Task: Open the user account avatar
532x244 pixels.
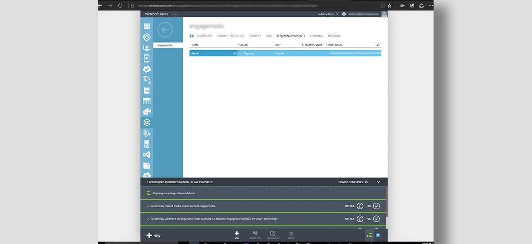Action: point(384,14)
